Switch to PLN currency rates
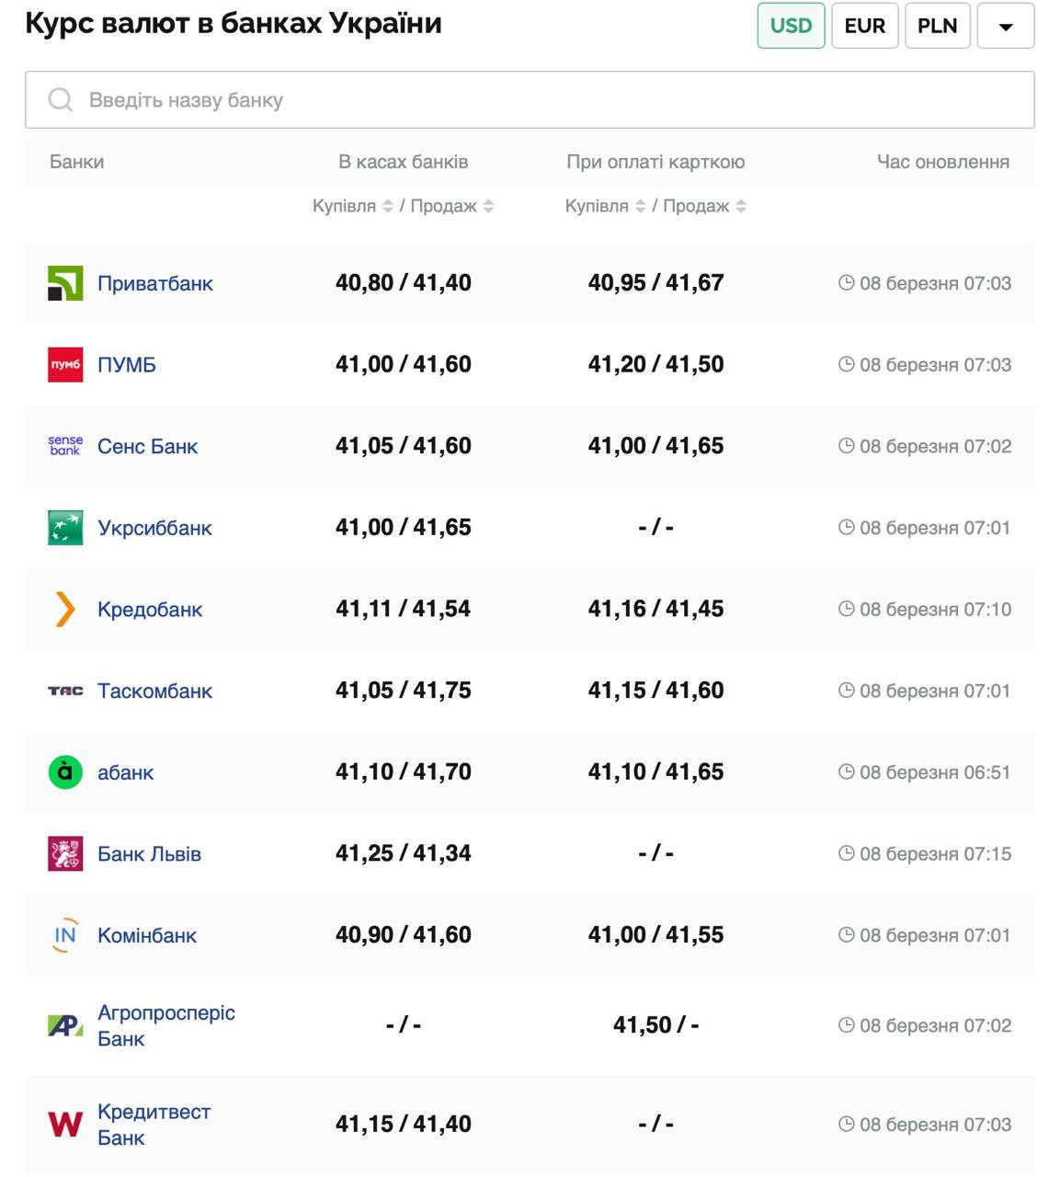Viewport: 1060px width, 1177px height. pyautogui.click(x=937, y=26)
